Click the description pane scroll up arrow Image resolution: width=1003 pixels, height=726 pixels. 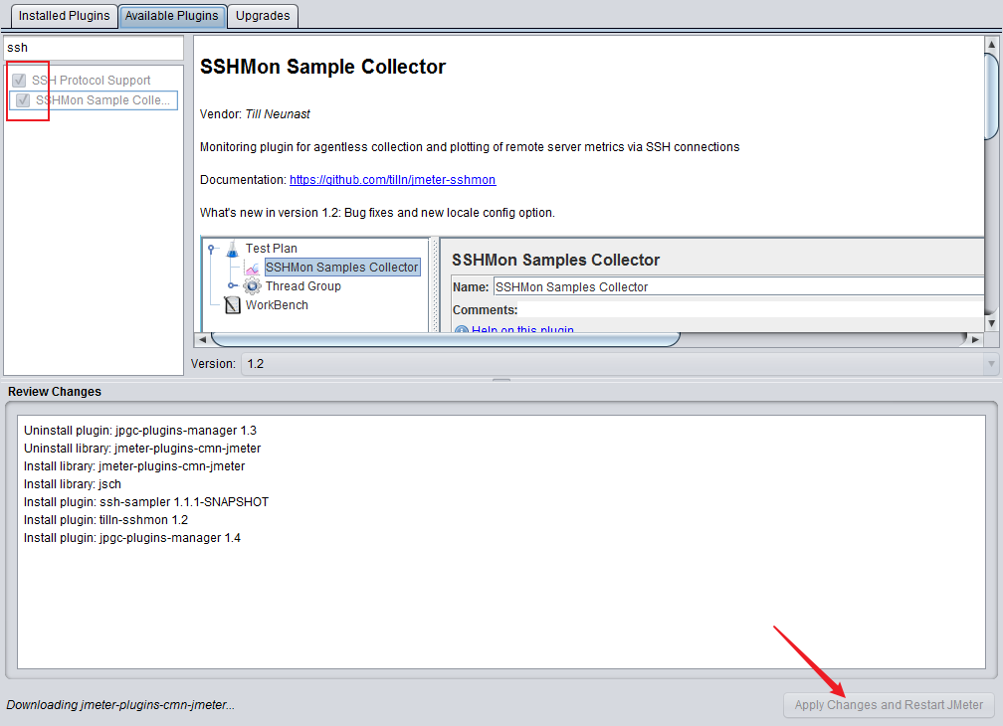[991, 44]
